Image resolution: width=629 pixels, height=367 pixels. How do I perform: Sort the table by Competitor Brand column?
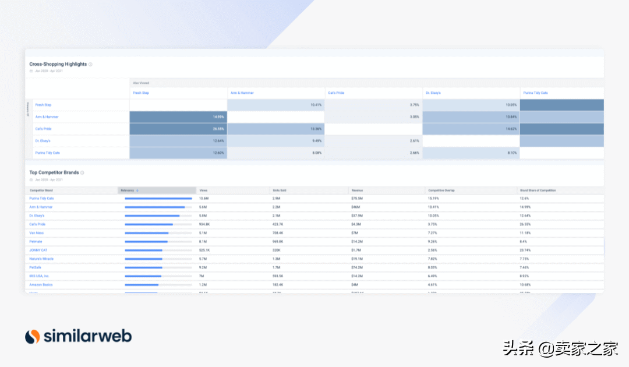[41, 190]
